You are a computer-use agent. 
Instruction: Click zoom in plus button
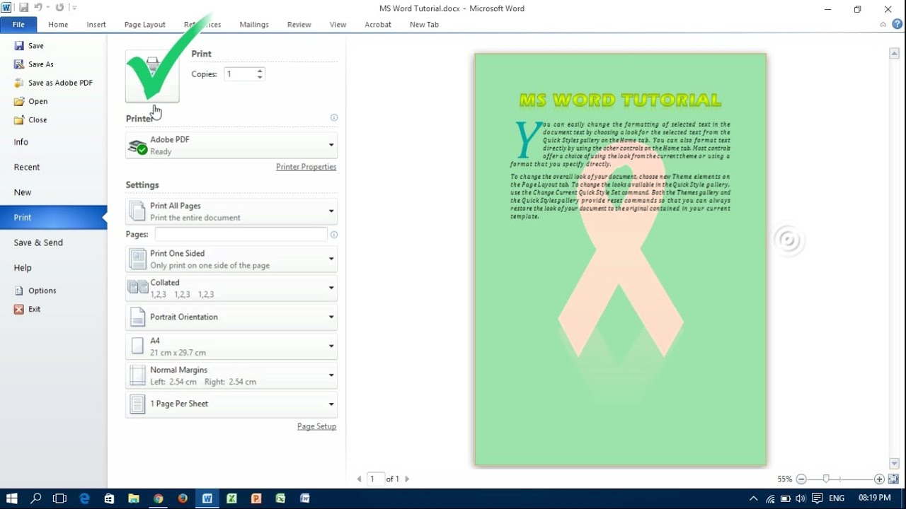tap(879, 479)
